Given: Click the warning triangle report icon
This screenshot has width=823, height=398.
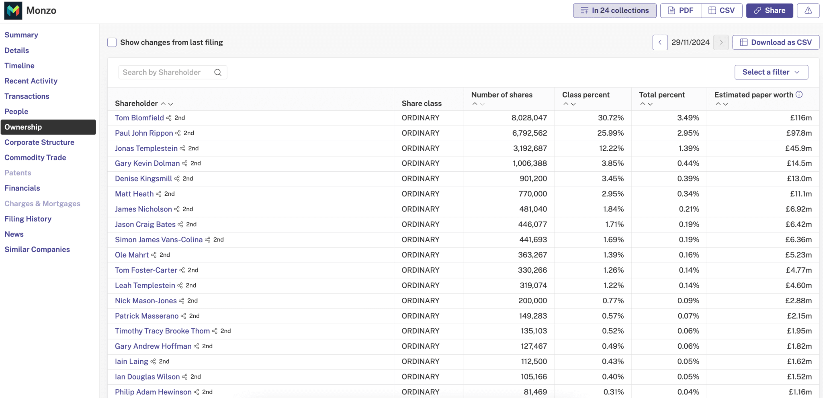Looking at the screenshot, I should point(808,10).
